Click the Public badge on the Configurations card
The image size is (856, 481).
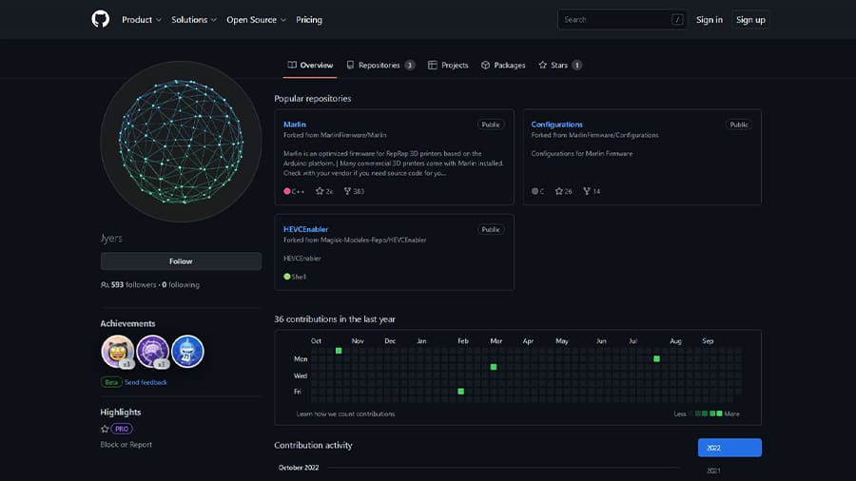tap(739, 125)
